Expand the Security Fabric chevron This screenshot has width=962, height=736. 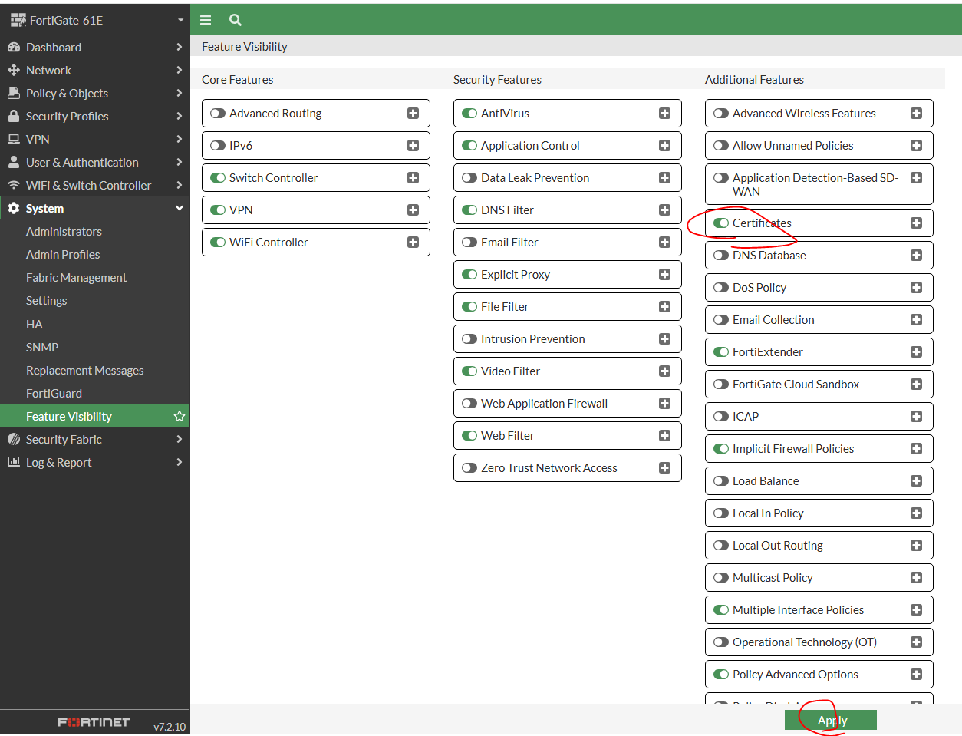point(180,439)
